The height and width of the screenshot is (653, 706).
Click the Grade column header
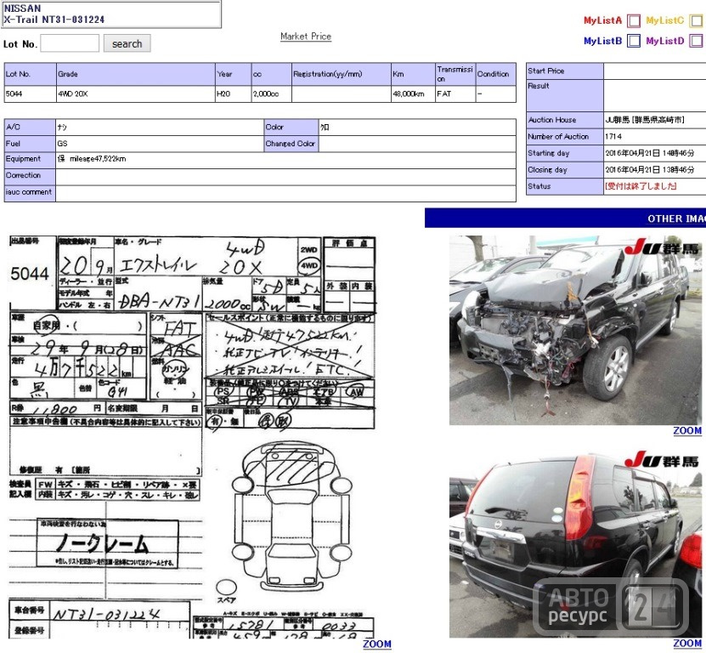pyautogui.click(x=136, y=74)
